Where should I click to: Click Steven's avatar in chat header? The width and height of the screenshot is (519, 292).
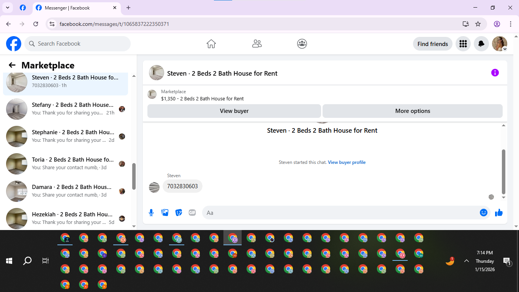[x=156, y=73]
